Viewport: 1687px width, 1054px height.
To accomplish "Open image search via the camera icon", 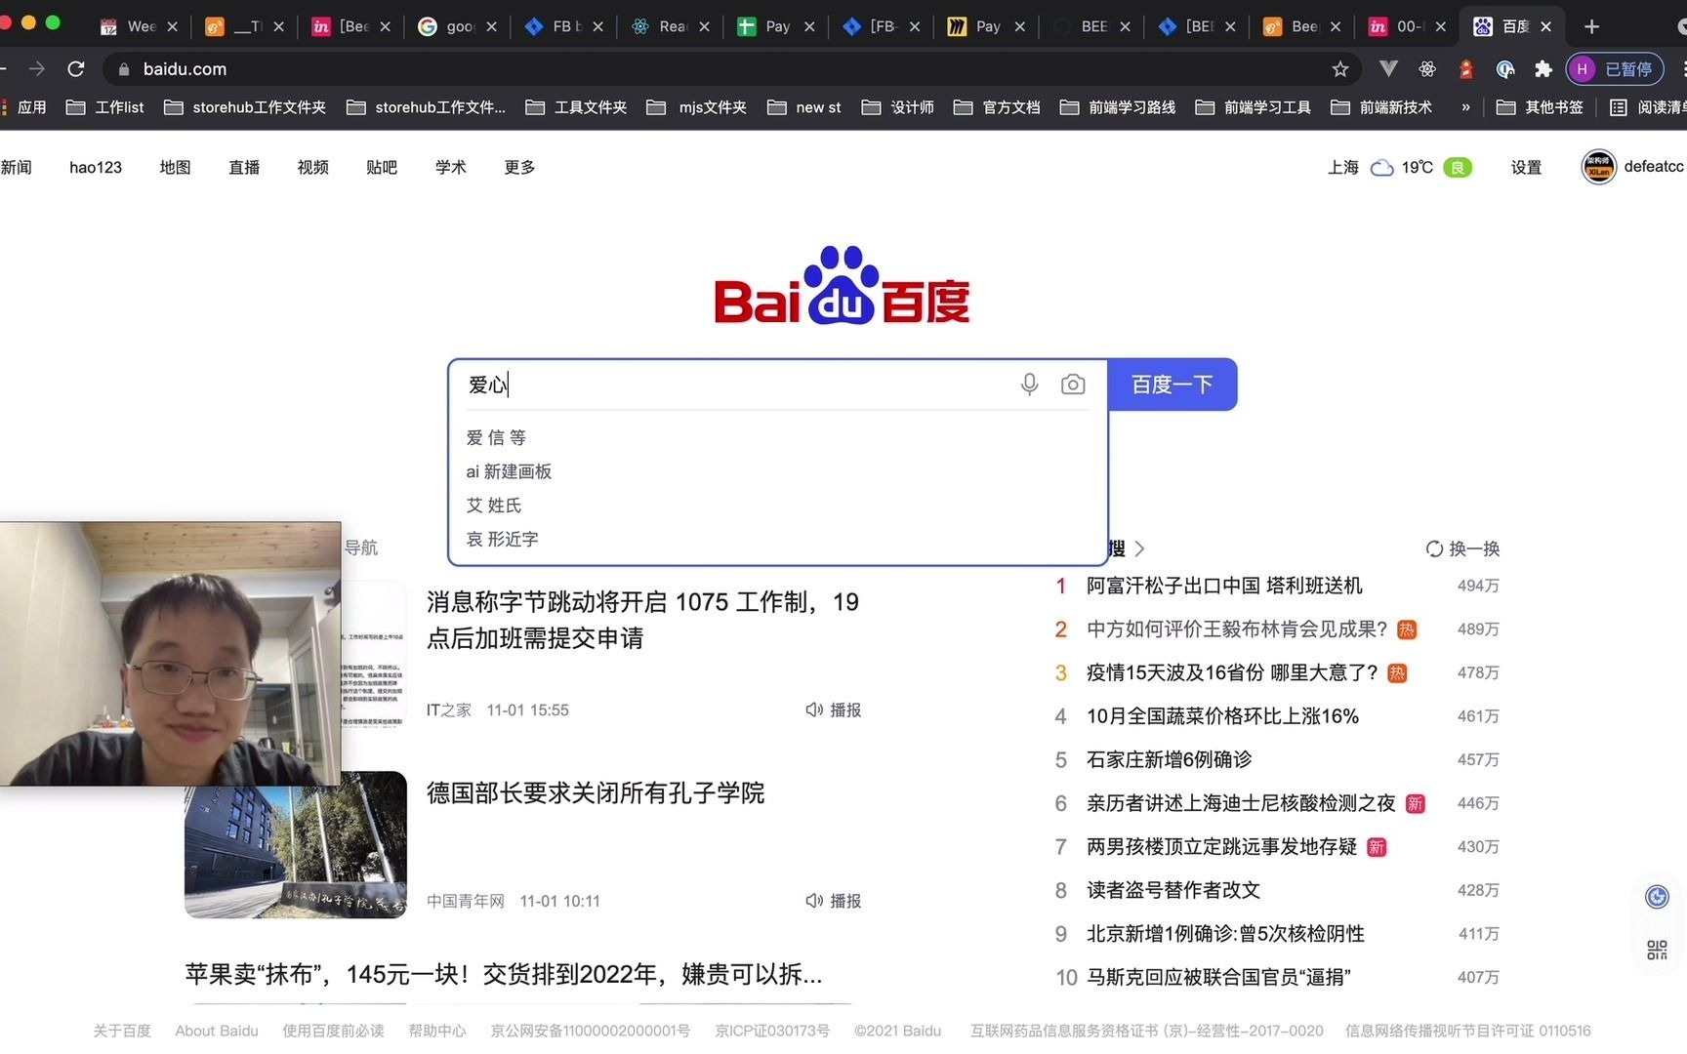I will coord(1073,385).
